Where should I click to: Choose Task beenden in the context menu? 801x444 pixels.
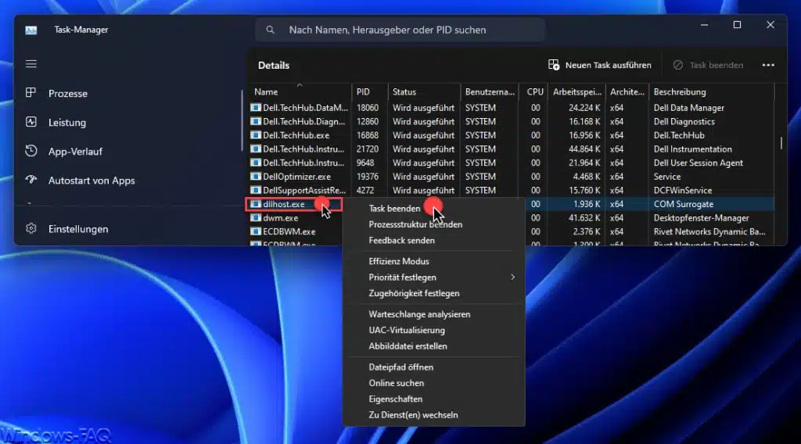394,208
